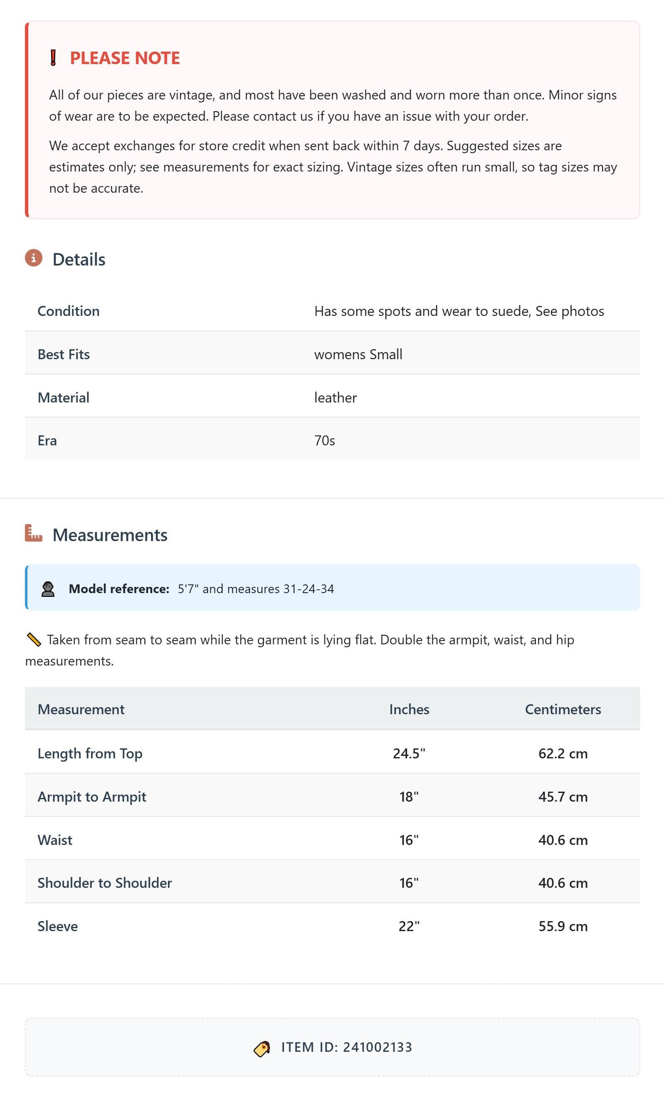
Task: Click the Armpit to Armpit 18" value
Action: [x=409, y=797]
